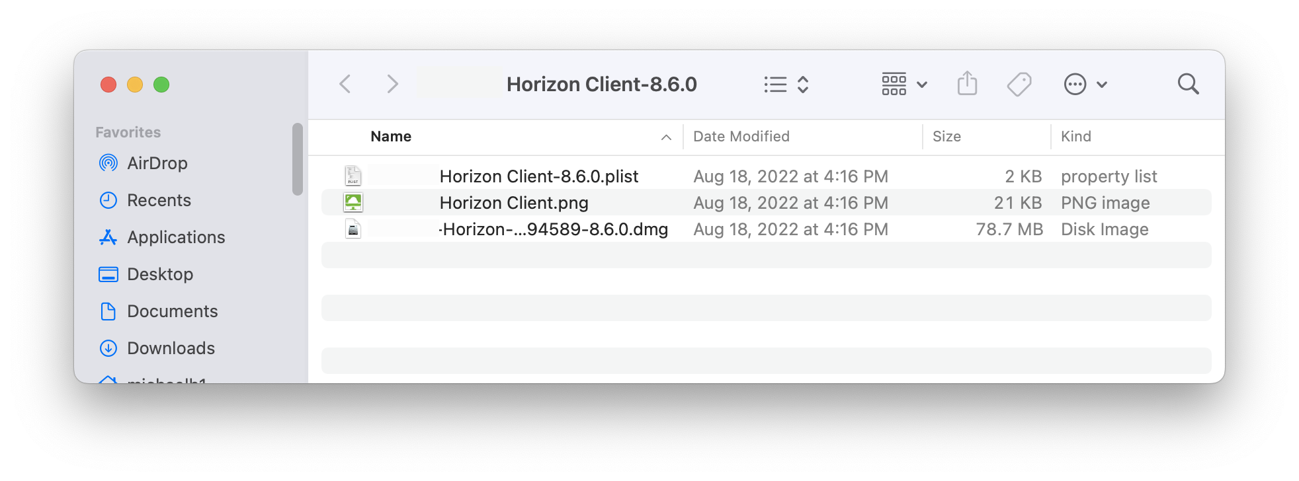Go back with the left chevron
The height and width of the screenshot is (481, 1299).
pos(345,84)
